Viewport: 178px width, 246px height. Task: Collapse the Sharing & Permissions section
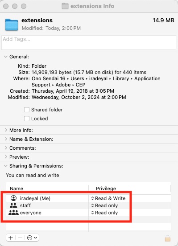point(6,166)
